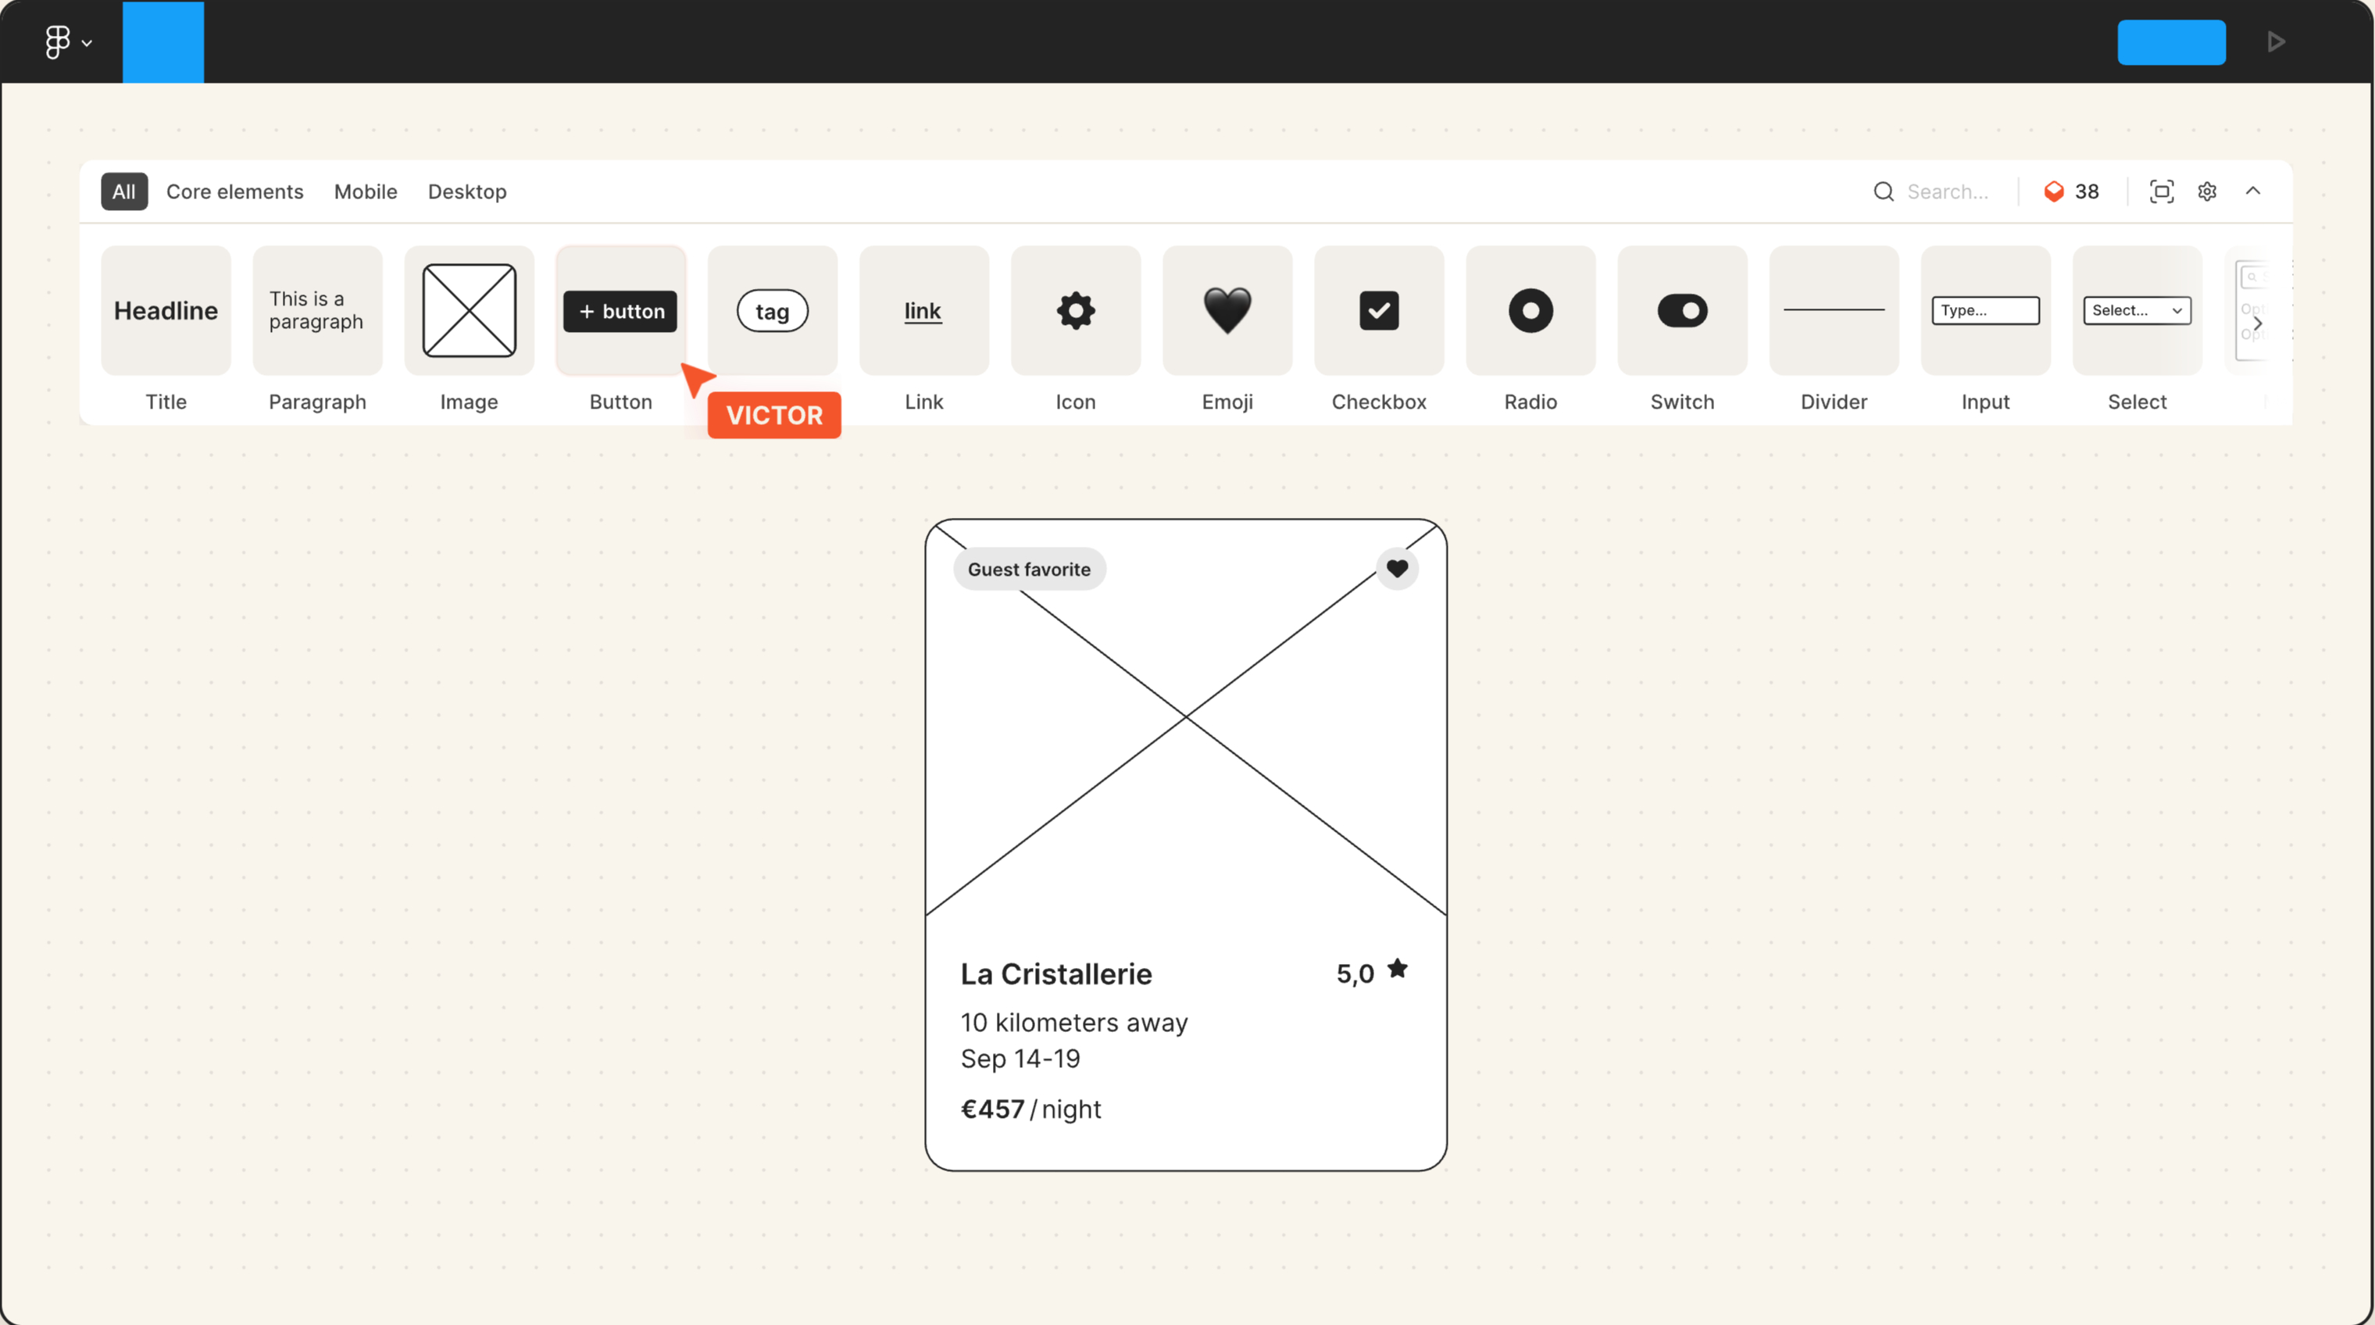Enter focus mode with the fullscreen icon
The width and height of the screenshot is (2375, 1325).
click(2161, 191)
